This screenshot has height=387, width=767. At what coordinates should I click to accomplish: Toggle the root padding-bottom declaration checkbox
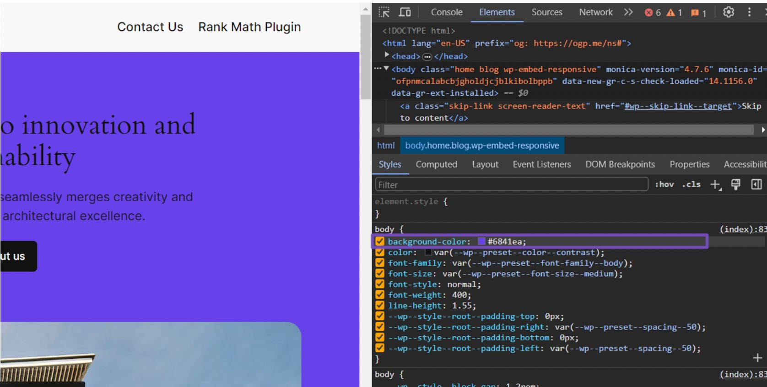(x=380, y=337)
